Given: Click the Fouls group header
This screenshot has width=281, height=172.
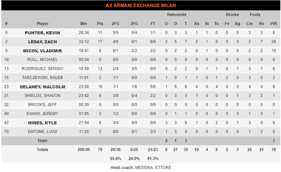Looking at the screenshot, I should tap(255, 15).
